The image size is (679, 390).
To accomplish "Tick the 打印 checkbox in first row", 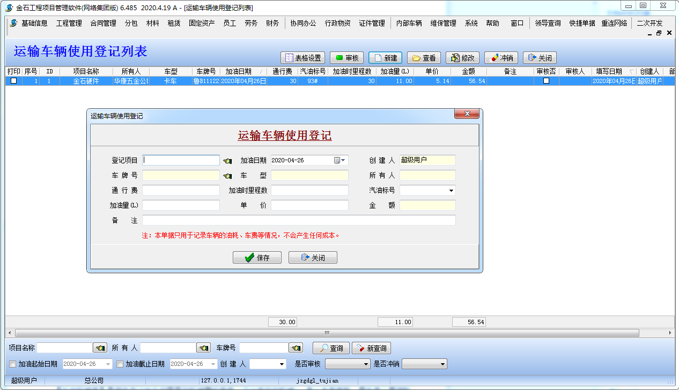I will click(x=14, y=81).
